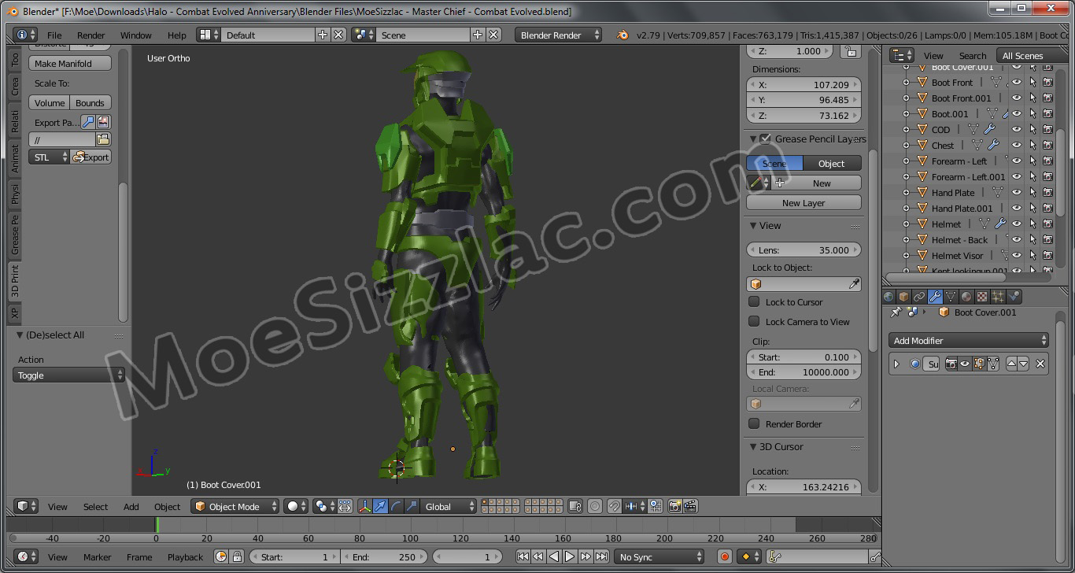Jump to the last frame in timeline
The height and width of the screenshot is (573, 1075).
pyautogui.click(x=601, y=556)
